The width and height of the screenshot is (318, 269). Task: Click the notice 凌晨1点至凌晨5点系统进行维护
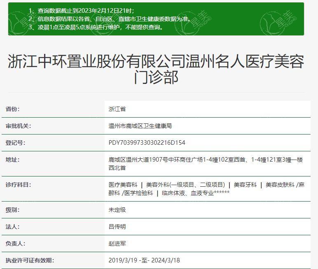[96, 27]
